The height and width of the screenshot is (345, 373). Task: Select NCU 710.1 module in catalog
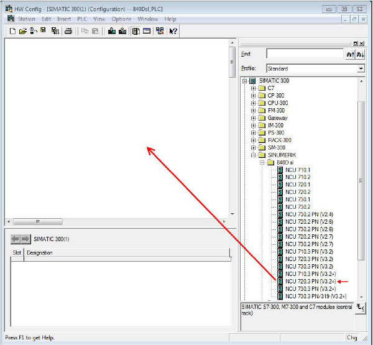pos(298,170)
